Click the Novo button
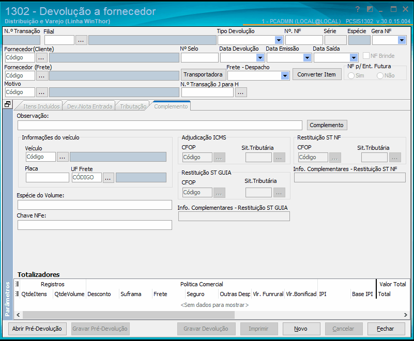Viewport: 414px width, 341px height. (301, 329)
